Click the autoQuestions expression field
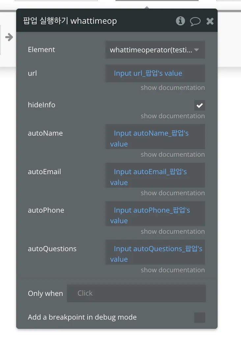Screen dimensions: 241x343 (x=155, y=254)
